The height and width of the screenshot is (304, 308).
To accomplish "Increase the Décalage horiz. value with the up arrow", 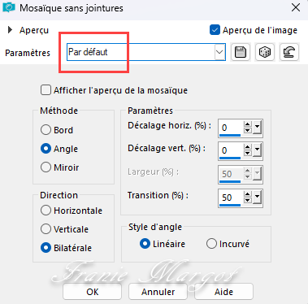I will coord(248,124).
